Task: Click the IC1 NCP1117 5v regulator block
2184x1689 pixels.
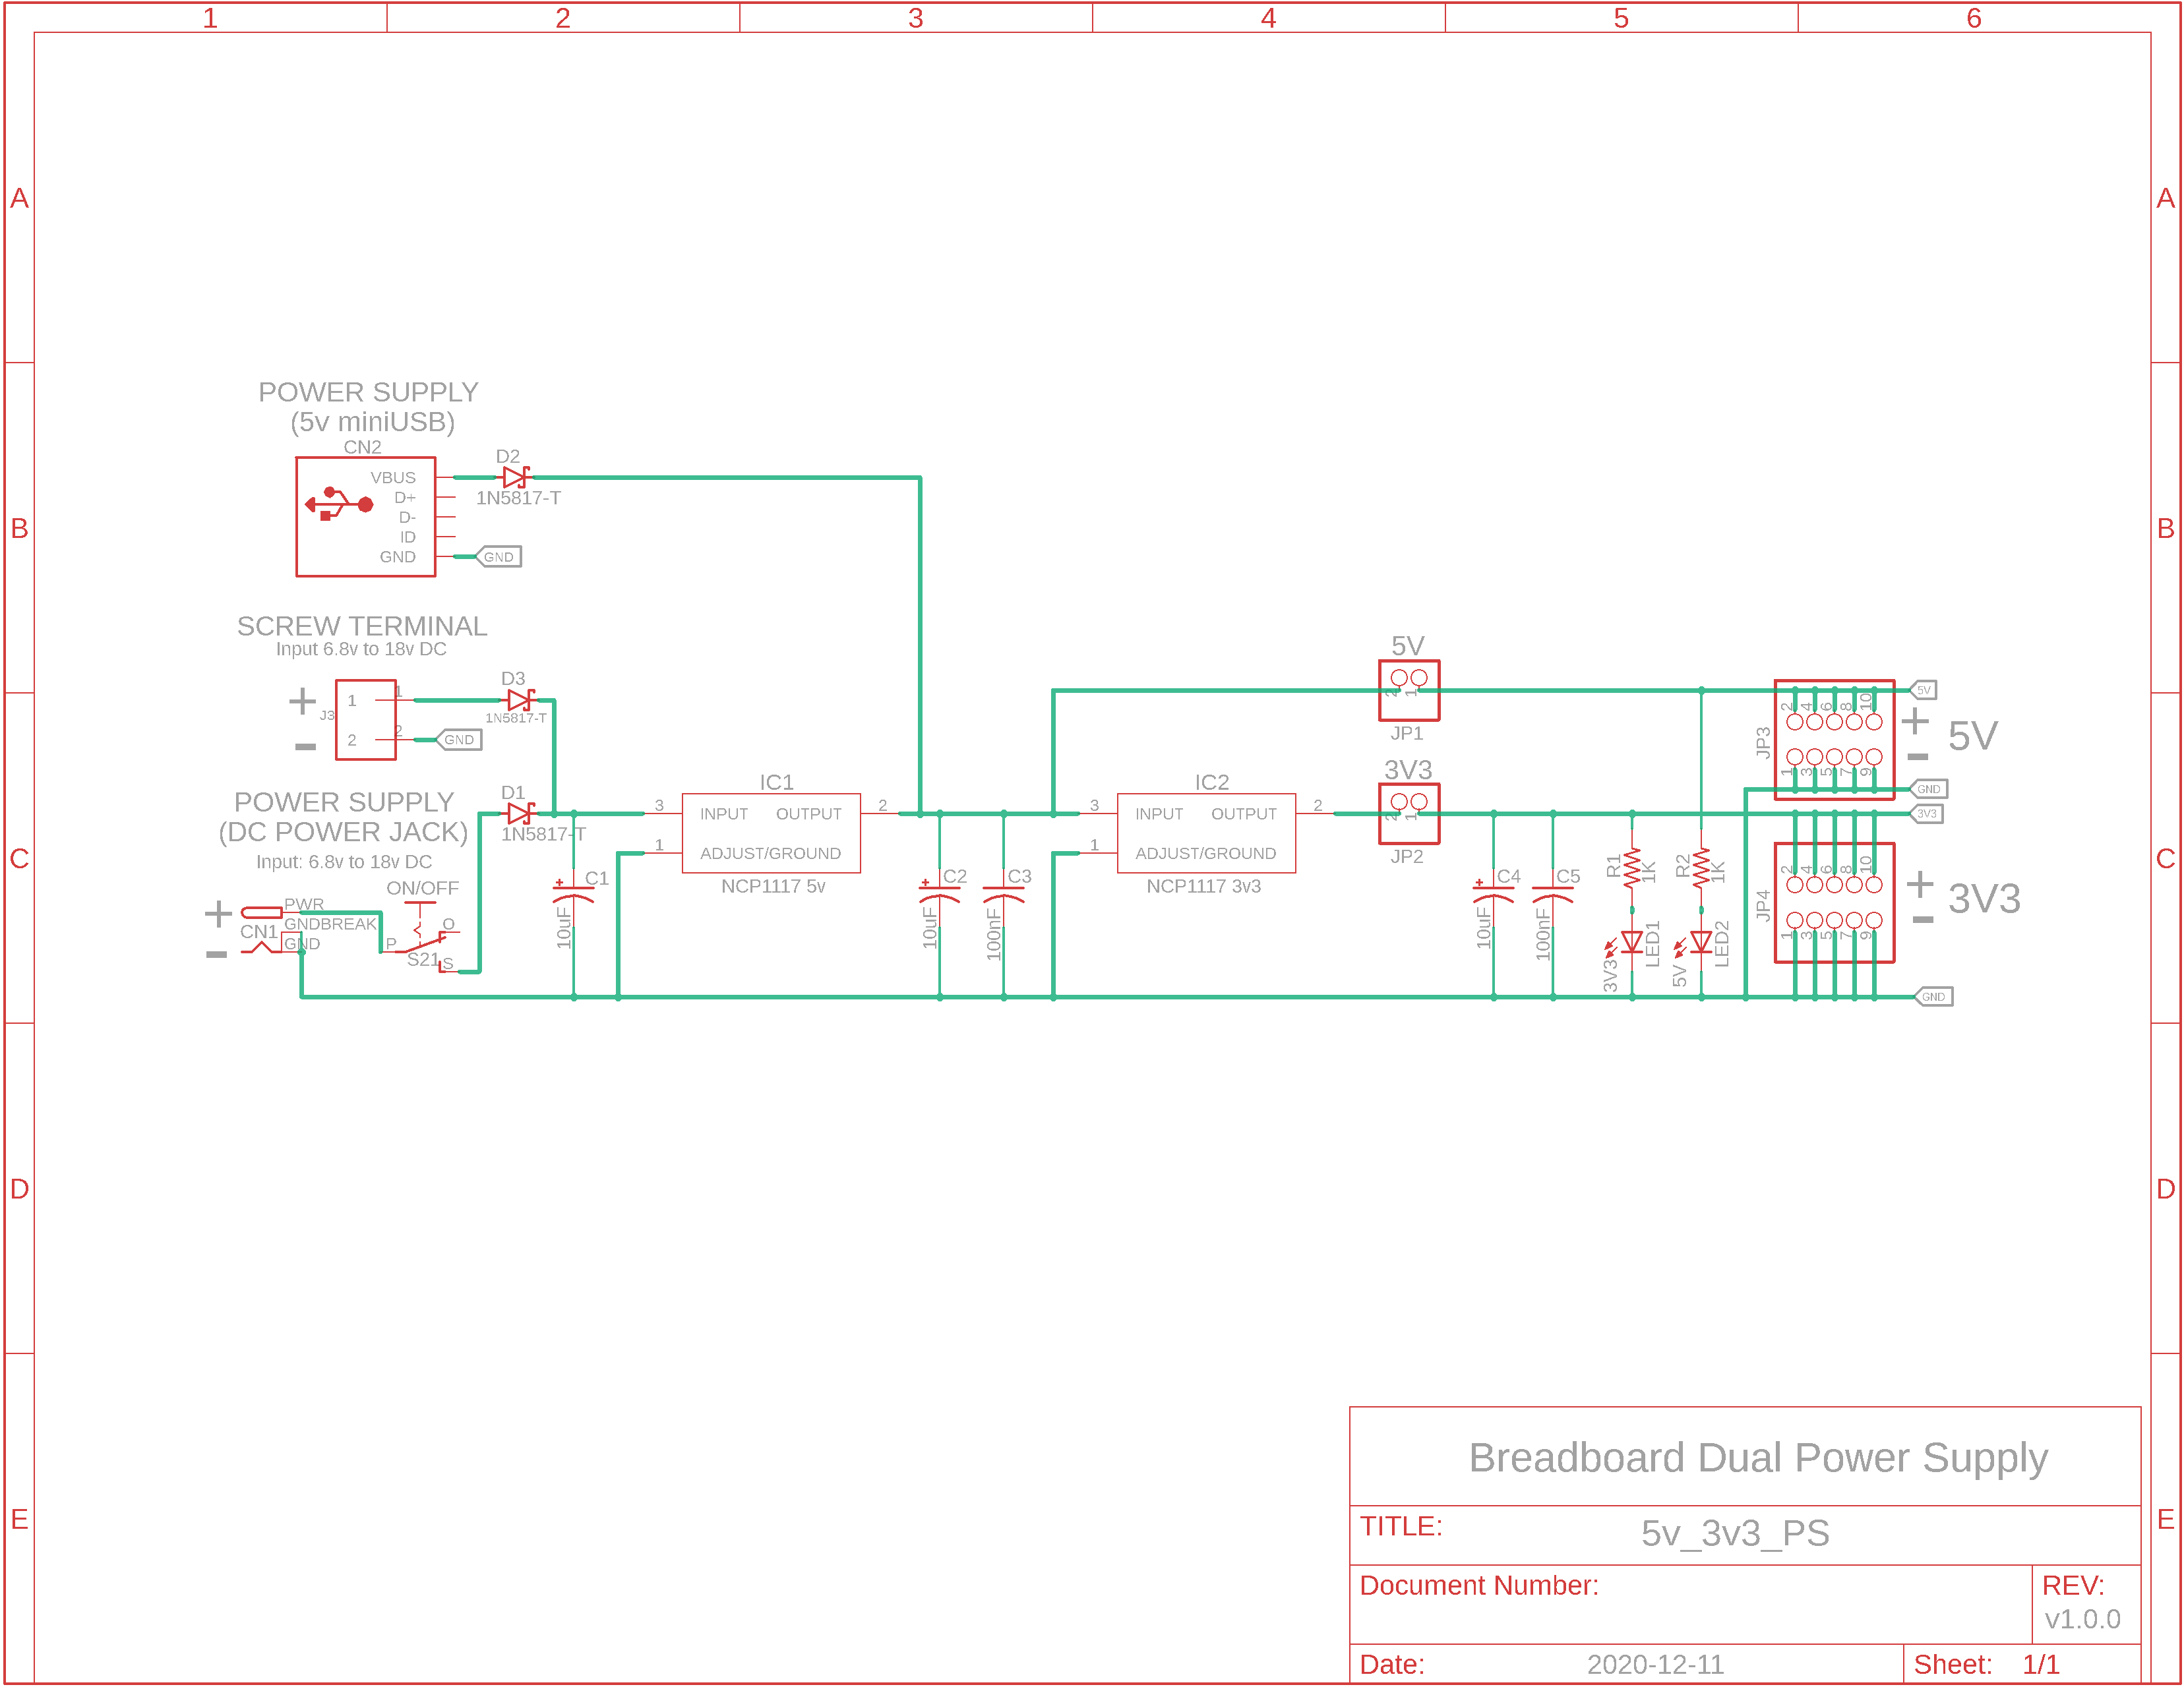Action: tap(771, 833)
